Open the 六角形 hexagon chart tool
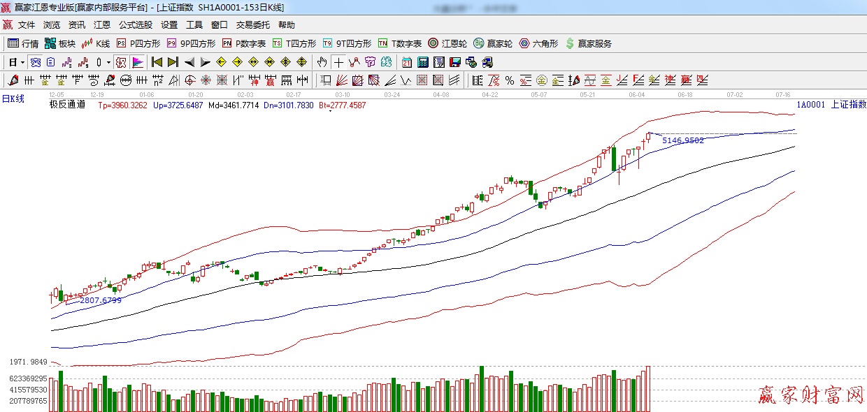This screenshot has height=412, width=867. (538, 43)
